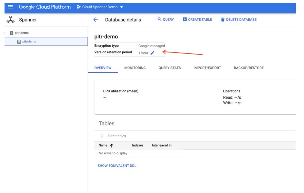Open the hamburger navigation menu
Screen dimensions: 304x193
tap(10, 7)
